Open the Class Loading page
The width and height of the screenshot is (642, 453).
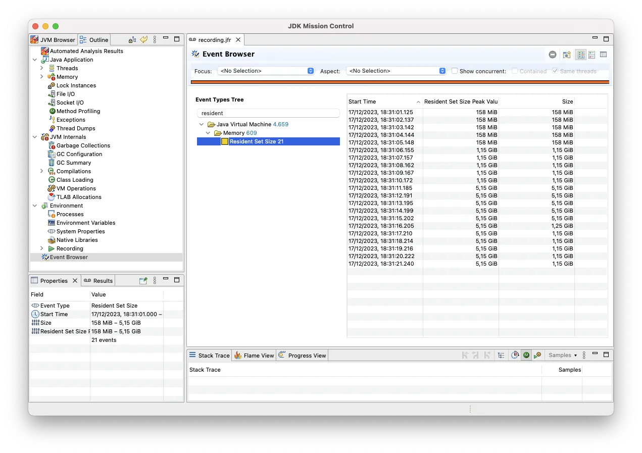click(74, 180)
